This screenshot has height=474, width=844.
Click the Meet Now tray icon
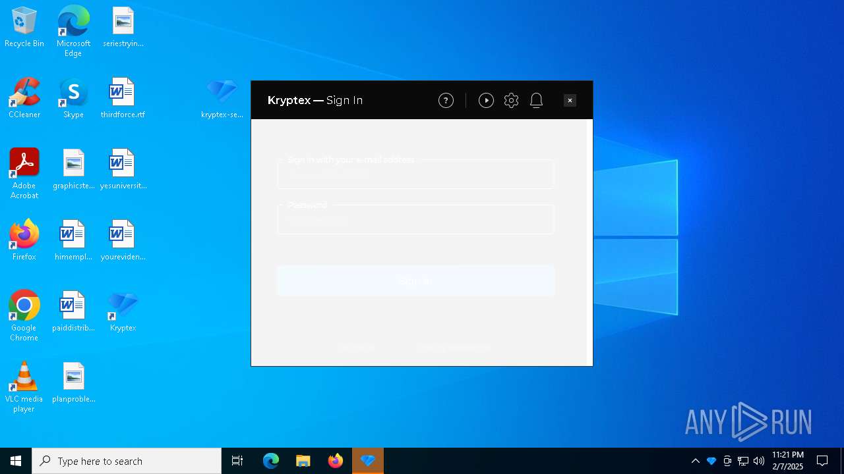pyautogui.click(x=727, y=461)
